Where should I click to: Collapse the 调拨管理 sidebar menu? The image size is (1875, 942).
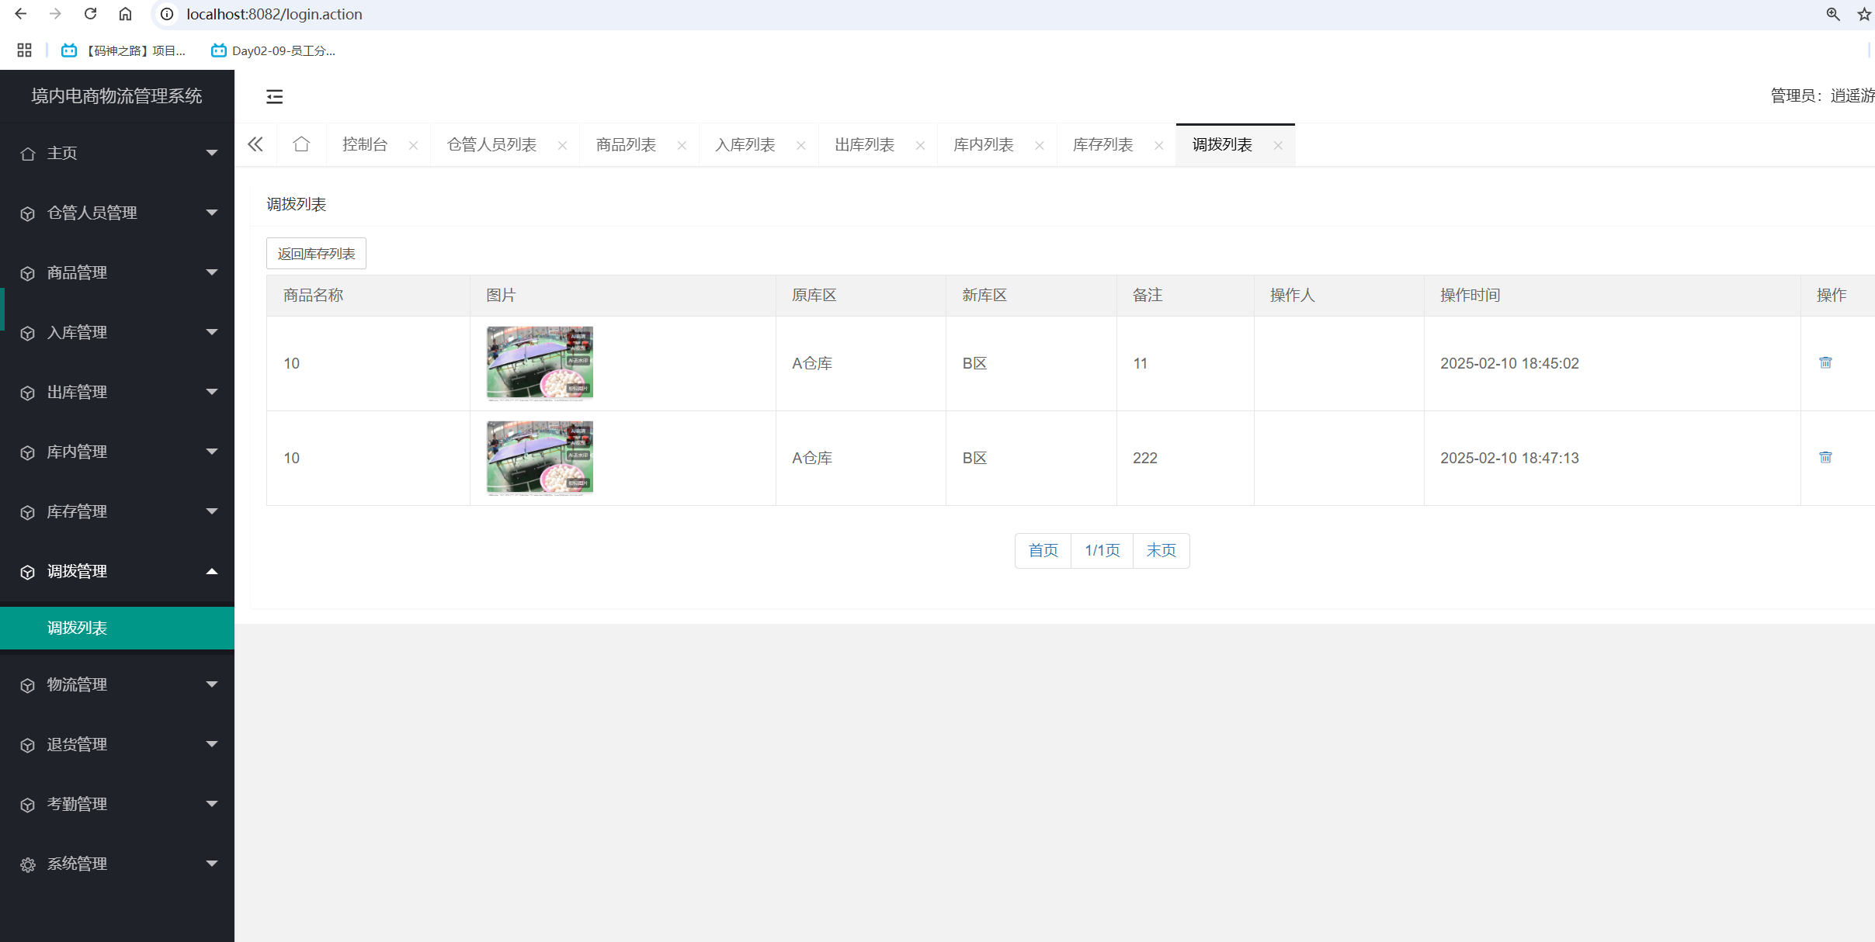click(116, 571)
